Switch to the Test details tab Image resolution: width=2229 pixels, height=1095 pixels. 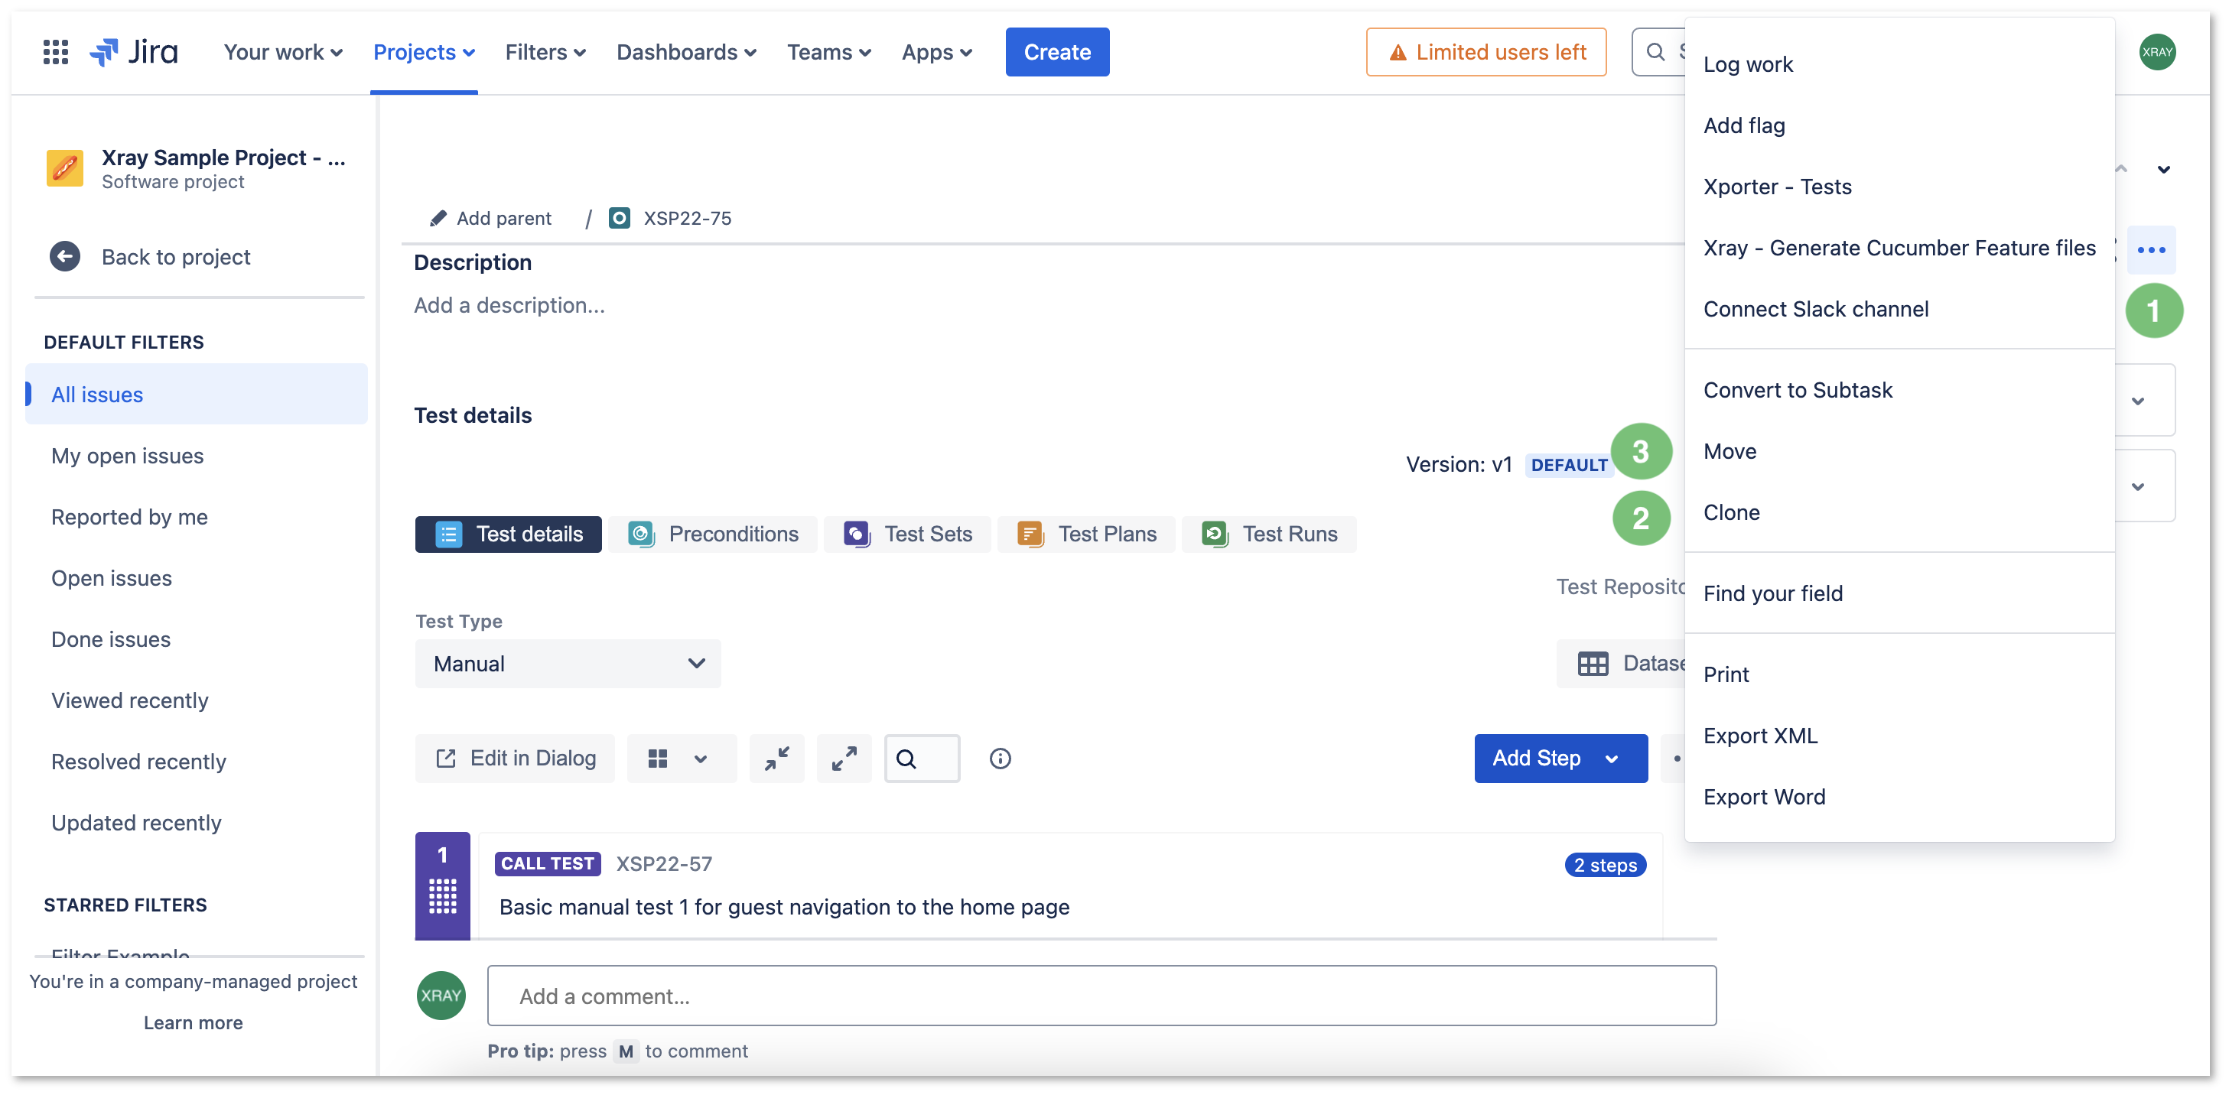click(x=508, y=534)
